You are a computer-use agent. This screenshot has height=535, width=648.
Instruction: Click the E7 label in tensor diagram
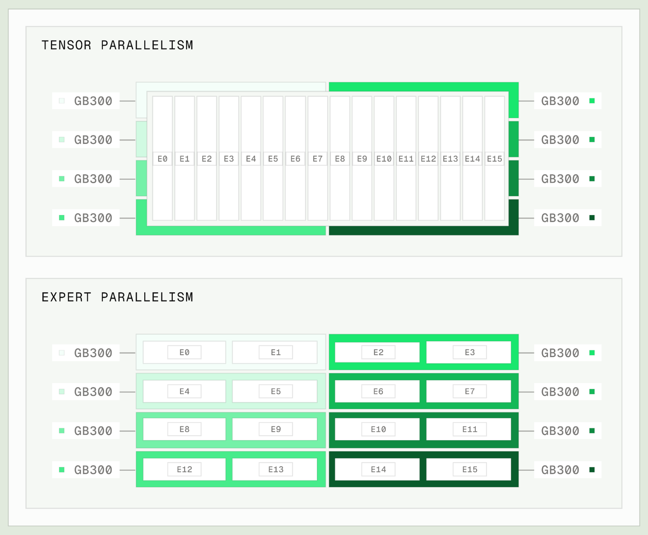click(317, 159)
